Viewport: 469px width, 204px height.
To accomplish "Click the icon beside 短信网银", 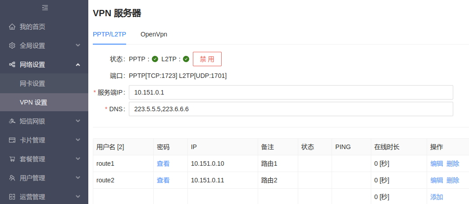I will coord(12,121).
